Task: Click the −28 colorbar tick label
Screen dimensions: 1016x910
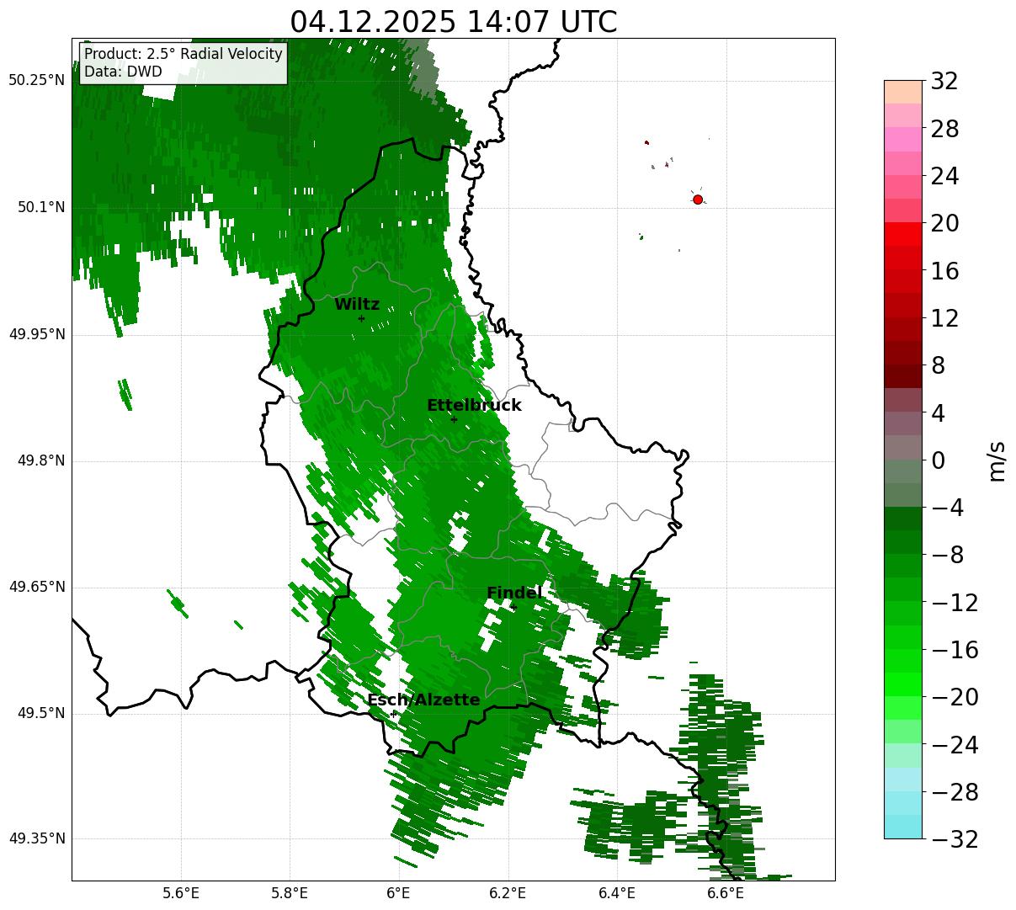Action: pos(954,793)
